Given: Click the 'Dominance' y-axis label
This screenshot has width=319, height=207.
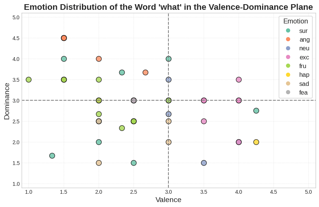Looking at the screenshot, I should [x=7, y=101].
